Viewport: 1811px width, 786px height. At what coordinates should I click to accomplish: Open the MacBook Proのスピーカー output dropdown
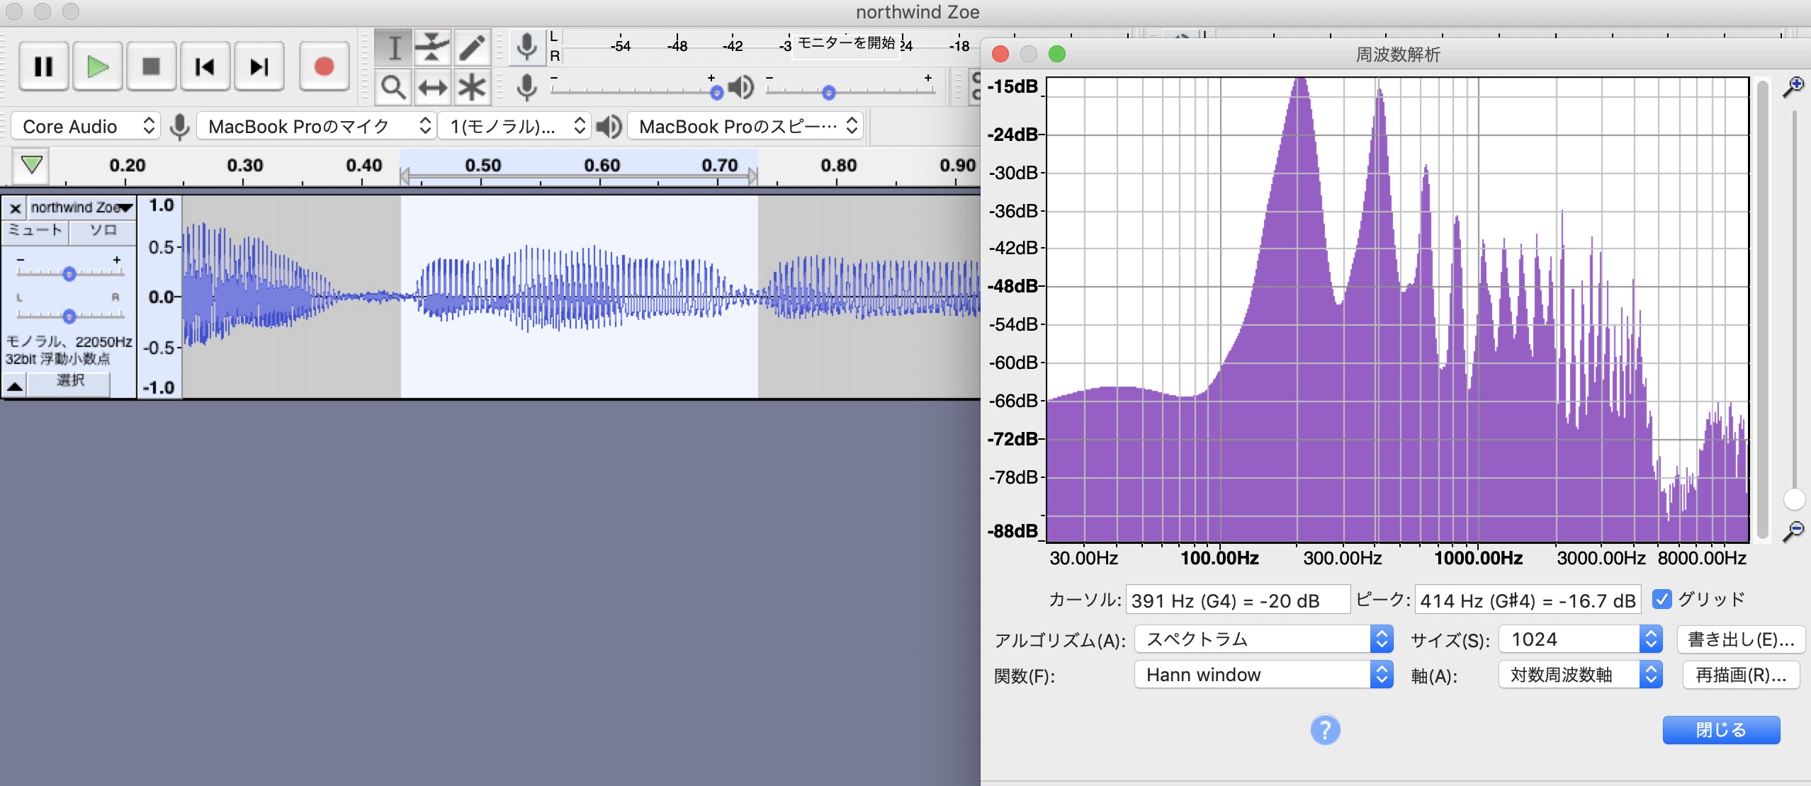point(745,127)
